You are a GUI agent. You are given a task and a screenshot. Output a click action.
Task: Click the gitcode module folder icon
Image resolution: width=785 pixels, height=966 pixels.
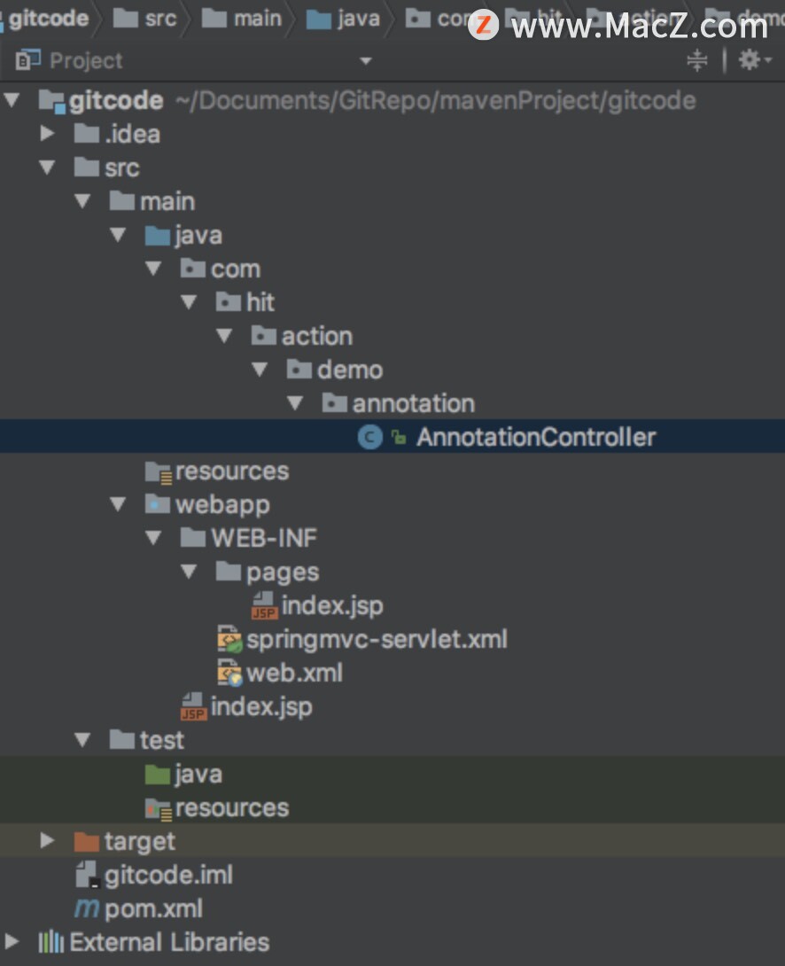pyautogui.click(x=51, y=101)
